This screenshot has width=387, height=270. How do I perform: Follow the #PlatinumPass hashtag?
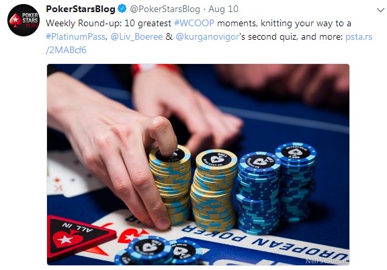click(75, 36)
